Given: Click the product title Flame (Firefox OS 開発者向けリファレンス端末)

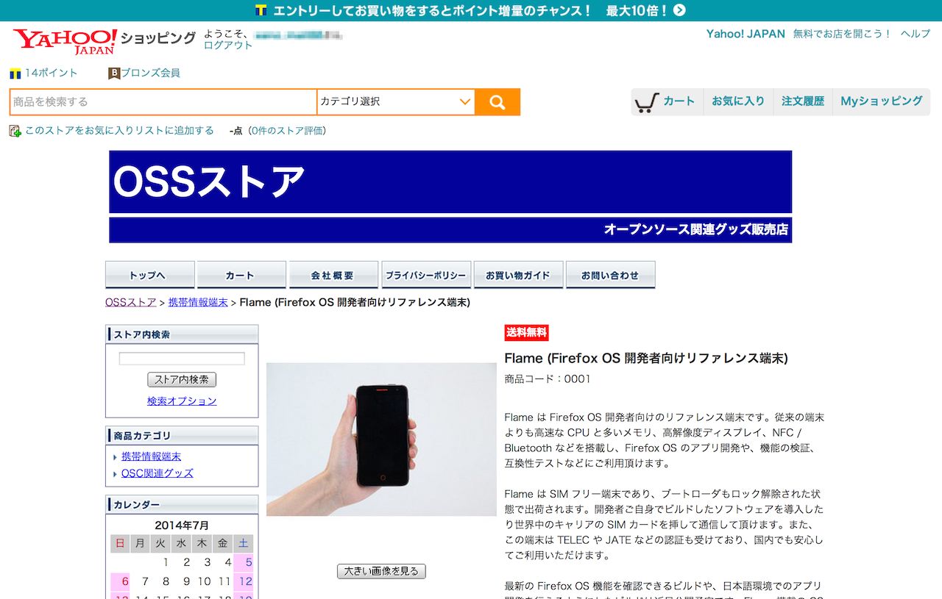Looking at the screenshot, I should point(646,358).
